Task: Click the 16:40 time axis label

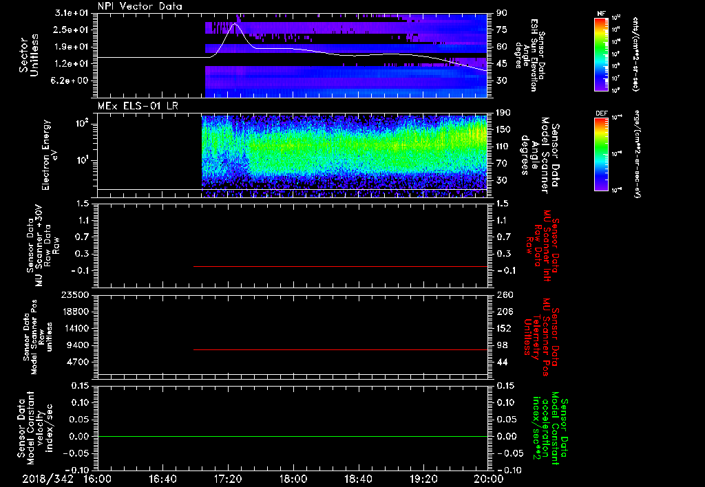Action: pos(162,479)
